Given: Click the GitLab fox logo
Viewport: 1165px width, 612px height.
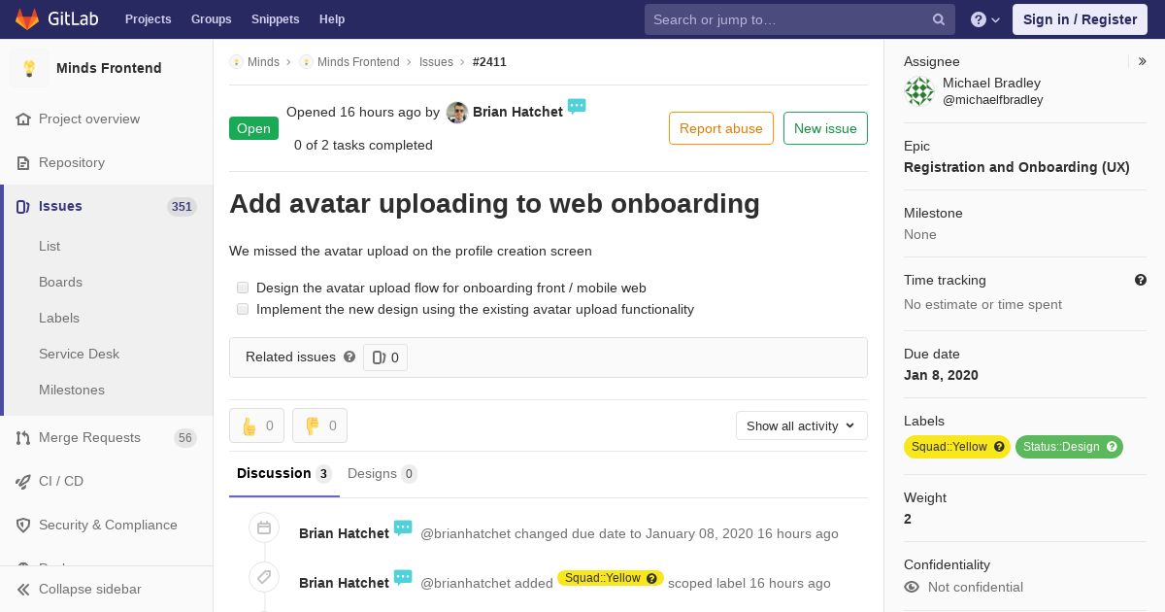Looking at the screenshot, I should click(x=27, y=18).
